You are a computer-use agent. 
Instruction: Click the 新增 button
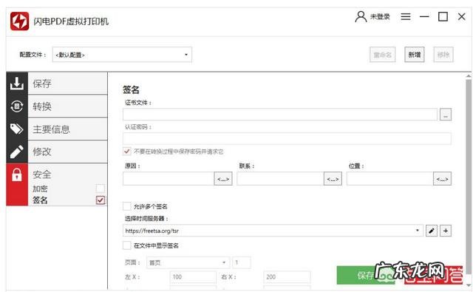415,55
